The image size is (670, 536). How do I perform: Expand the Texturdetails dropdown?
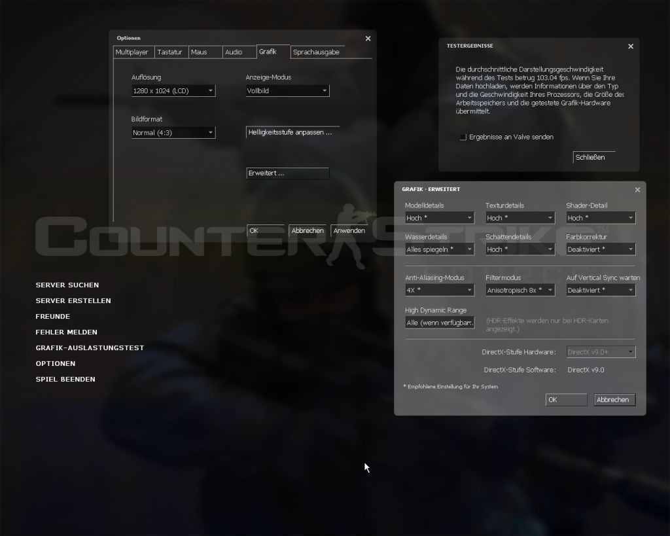[x=520, y=218]
